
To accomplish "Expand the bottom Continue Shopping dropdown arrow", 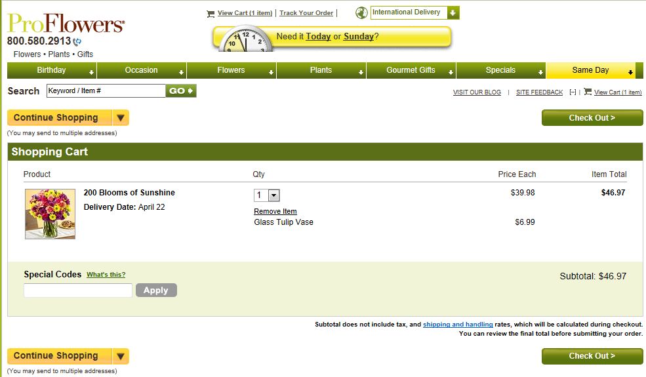I will click(120, 356).
